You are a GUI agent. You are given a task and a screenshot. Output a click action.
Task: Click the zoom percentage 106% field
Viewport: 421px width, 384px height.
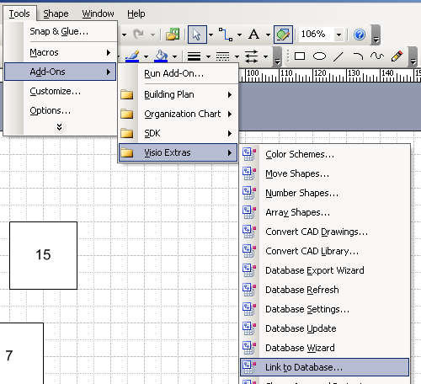(x=317, y=35)
